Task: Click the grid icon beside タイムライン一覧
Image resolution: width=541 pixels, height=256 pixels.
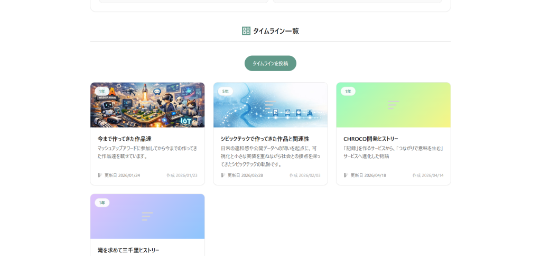Action: pyautogui.click(x=246, y=31)
